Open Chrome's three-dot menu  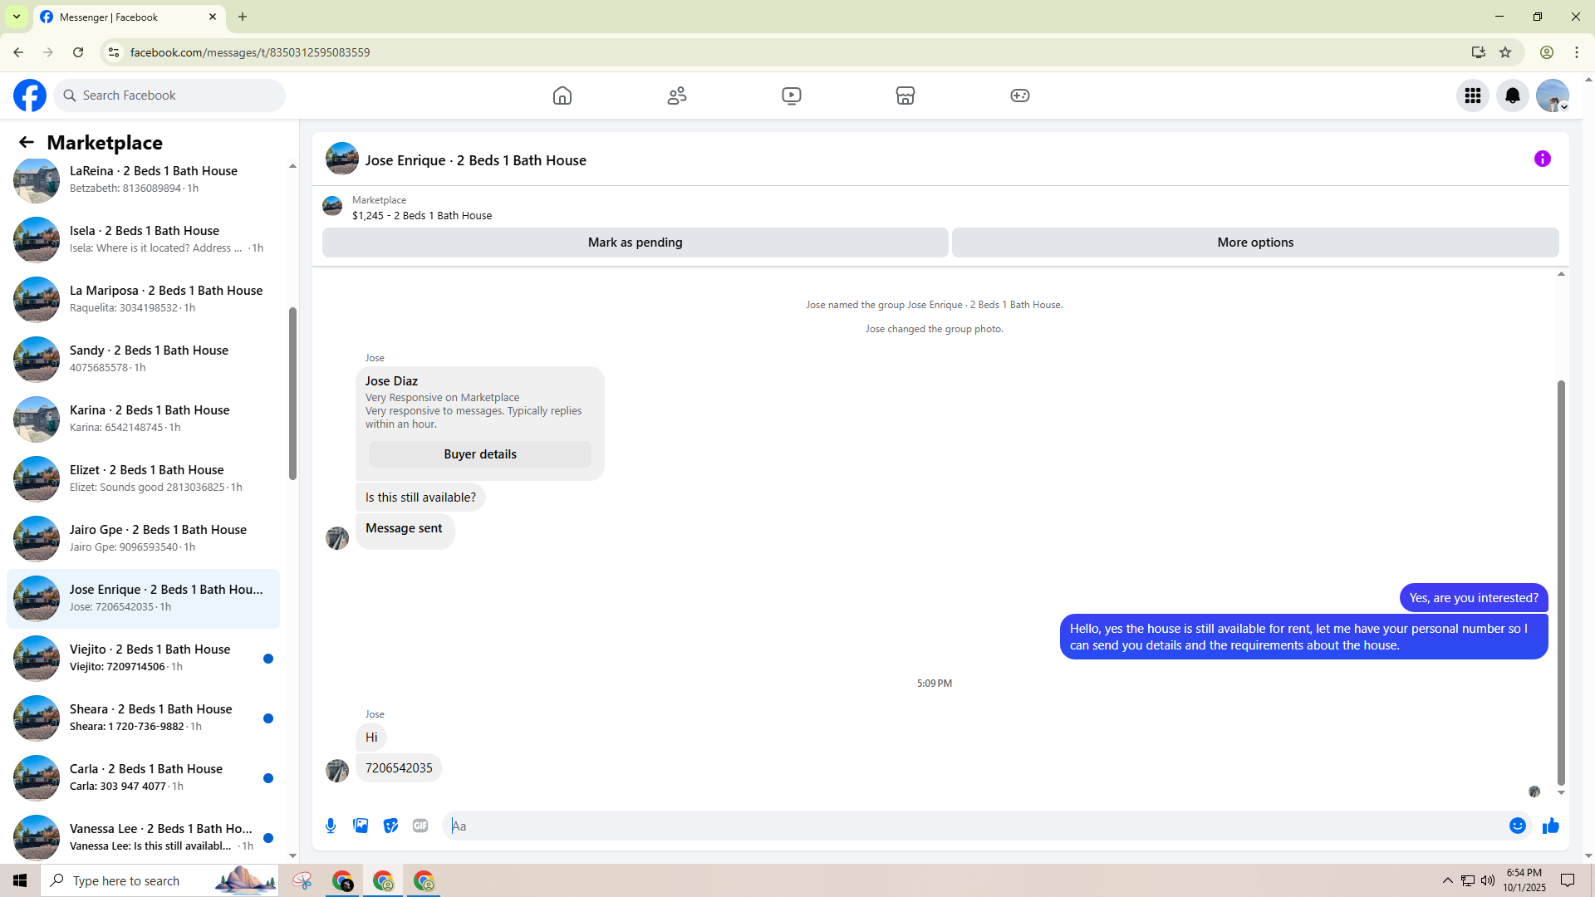tap(1577, 52)
